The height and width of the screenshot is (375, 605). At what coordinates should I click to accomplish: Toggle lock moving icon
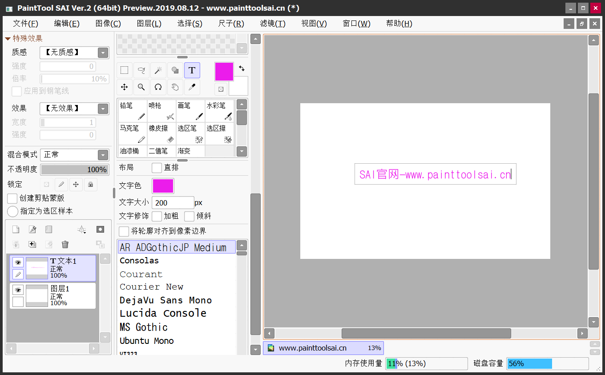pos(76,184)
